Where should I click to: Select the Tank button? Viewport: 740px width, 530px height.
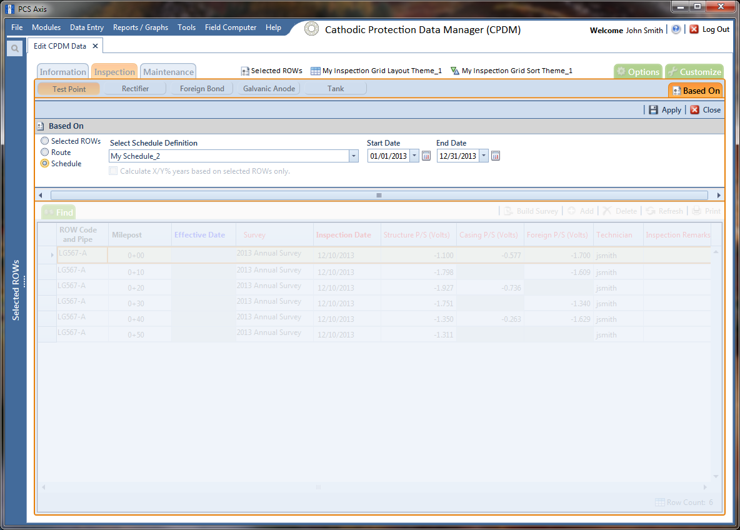click(x=336, y=88)
